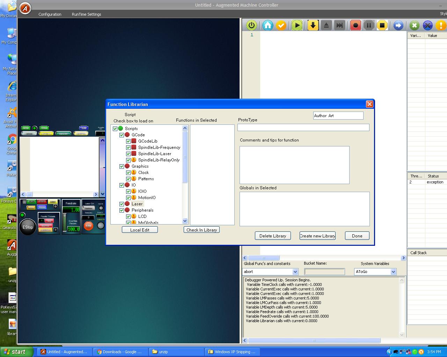The width and height of the screenshot is (447, 357).
Task: Click the Author text field
Action: point(338,115)
